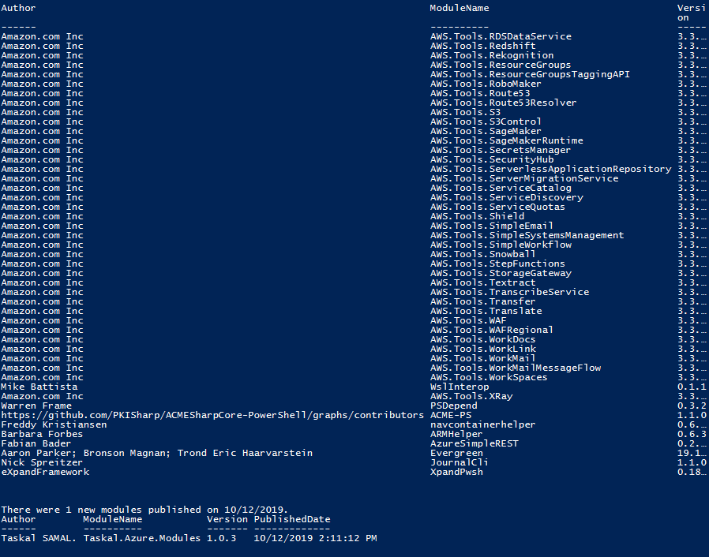
Task: Click the ACME-PS module name
Action: click(451, 416)
